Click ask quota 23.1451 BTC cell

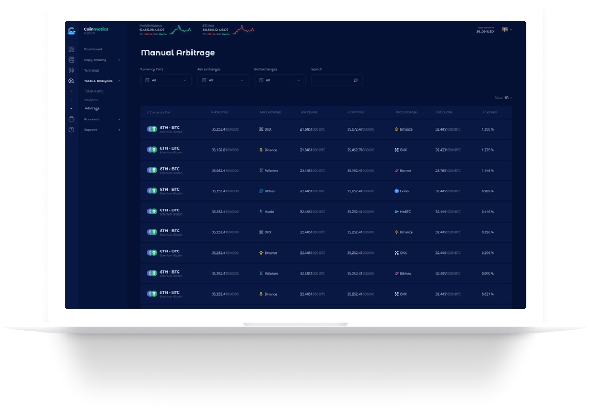[312, 171]
